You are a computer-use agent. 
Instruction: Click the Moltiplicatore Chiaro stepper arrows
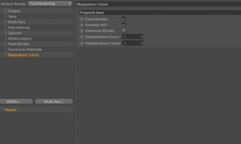[x=142, y=43]
